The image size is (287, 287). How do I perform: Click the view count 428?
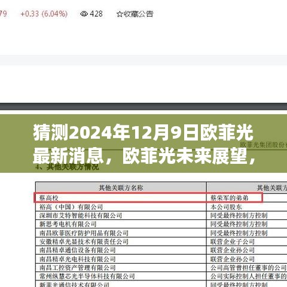tap(96, 14)
